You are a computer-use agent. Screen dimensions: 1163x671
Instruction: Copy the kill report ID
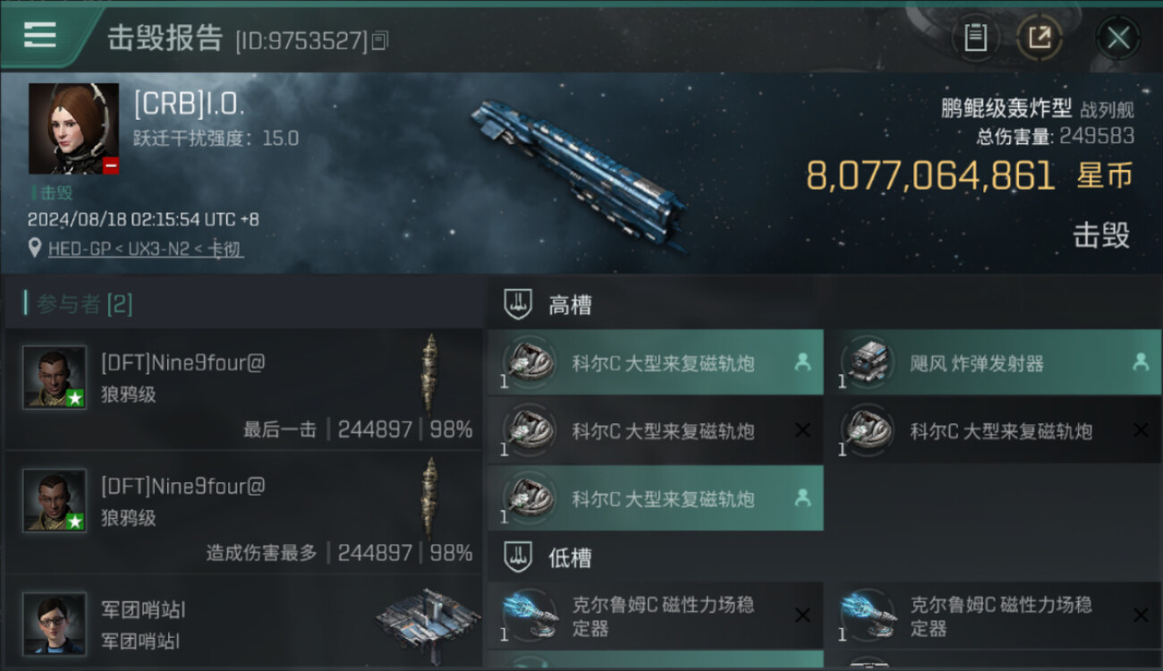tap(379, 40)
